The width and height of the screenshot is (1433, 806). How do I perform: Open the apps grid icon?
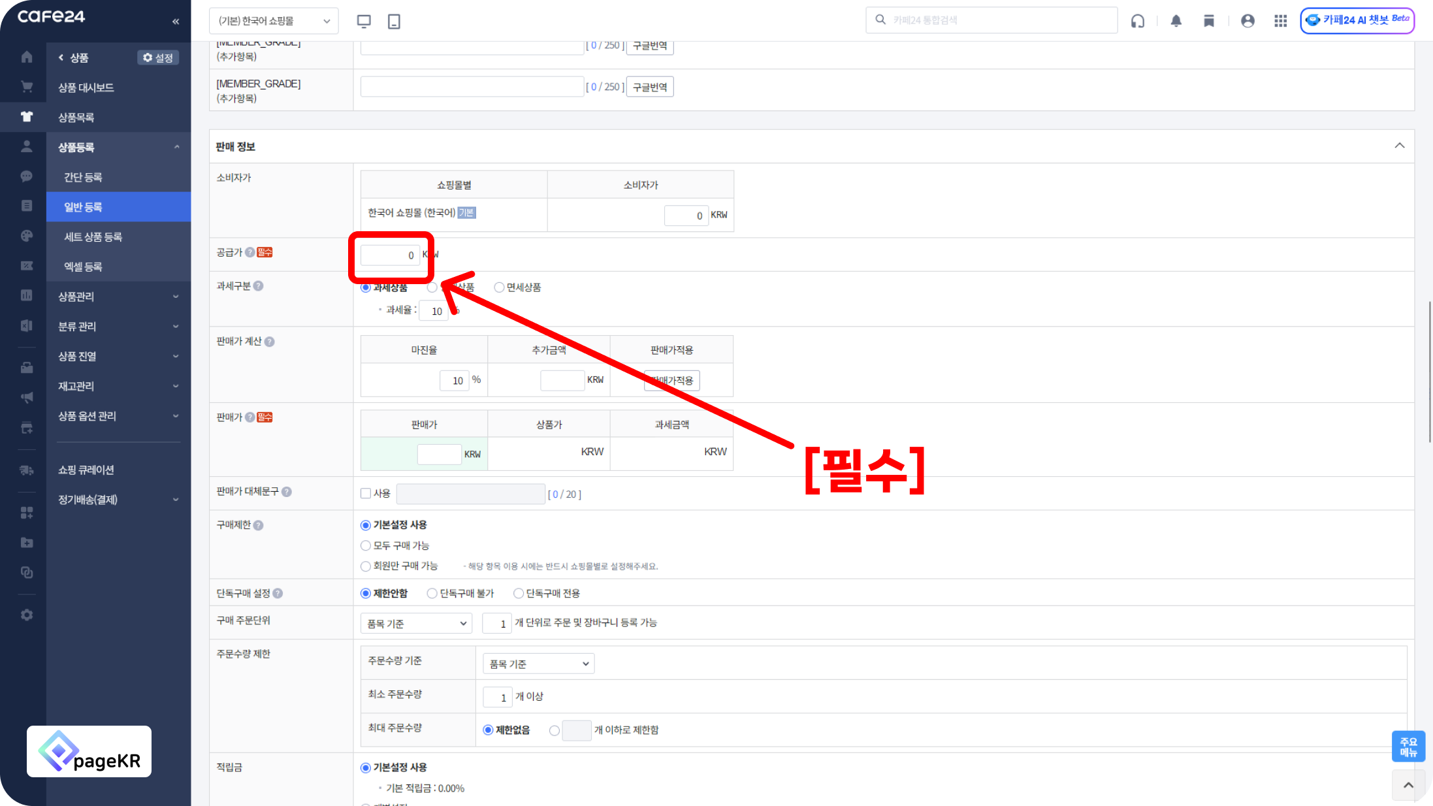pyautogui.click(x=1280, y=21)
